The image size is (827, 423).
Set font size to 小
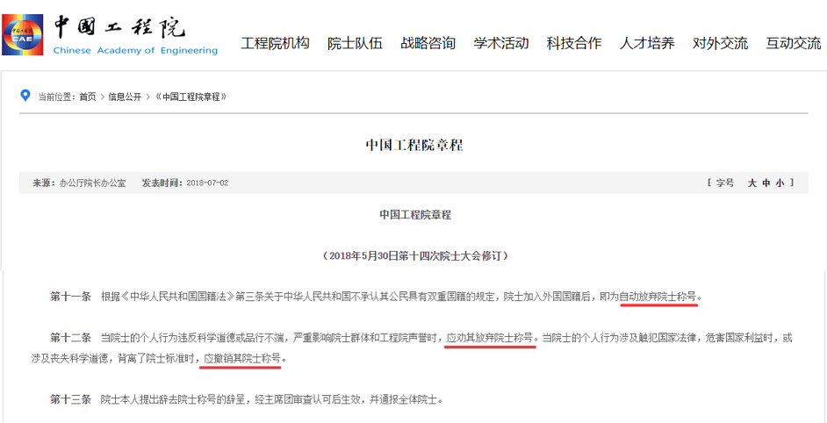pyautogui.click(x=780, y=183)
